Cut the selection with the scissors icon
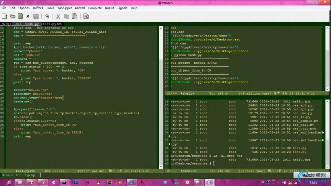This screenshot has height=186, width=331. point(58,16)
